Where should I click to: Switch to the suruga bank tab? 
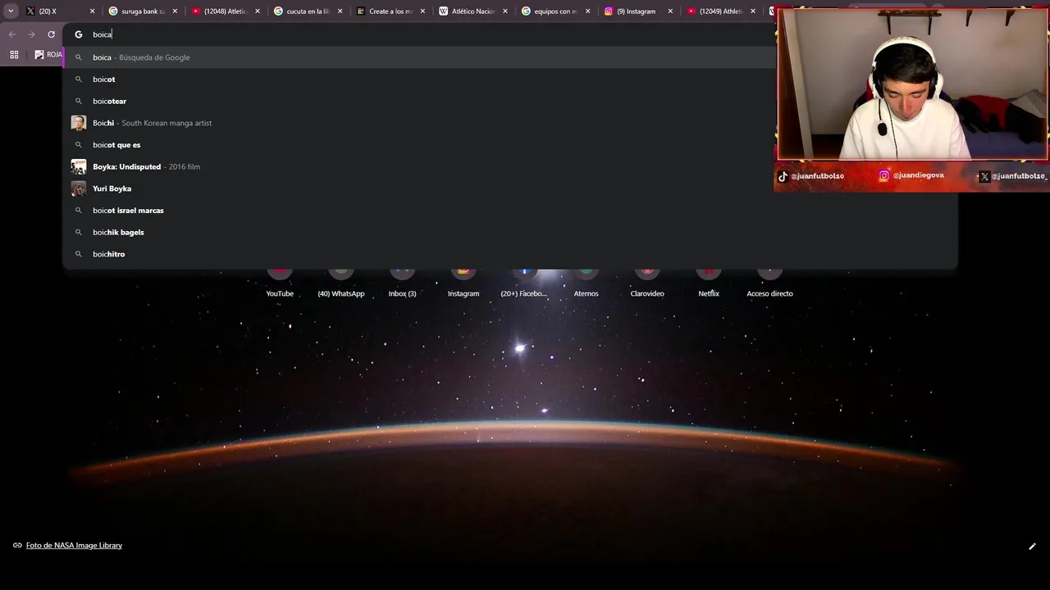pyautogui.click(x=144, y=11)
